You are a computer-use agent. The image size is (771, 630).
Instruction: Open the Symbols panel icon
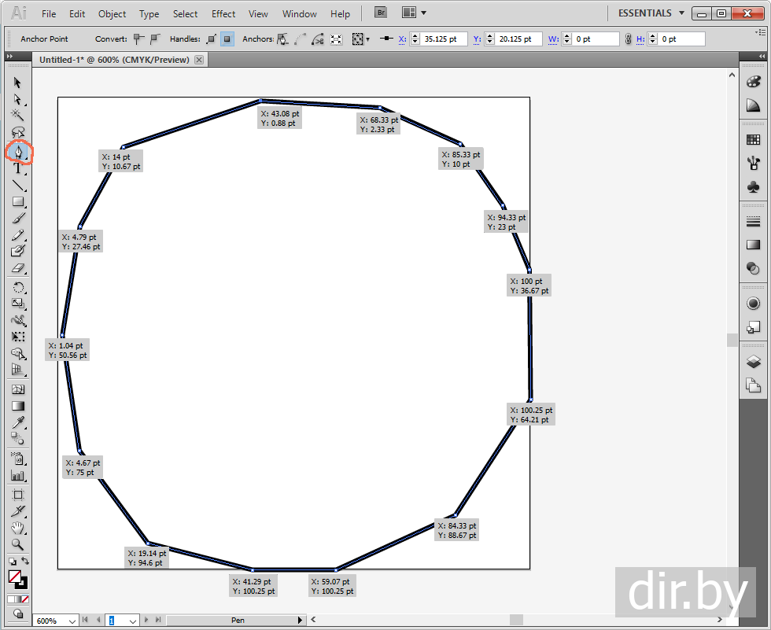point(753,187)
